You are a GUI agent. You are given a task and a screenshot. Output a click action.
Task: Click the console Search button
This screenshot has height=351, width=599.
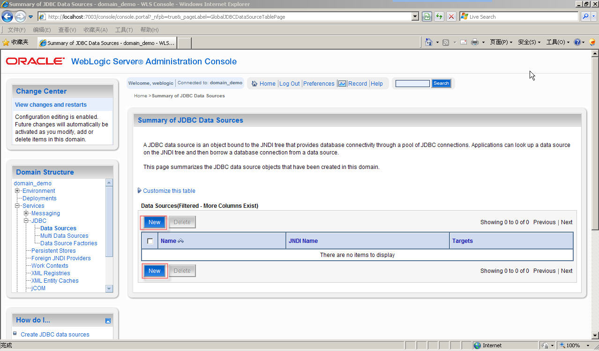click(x=441, y=83)
